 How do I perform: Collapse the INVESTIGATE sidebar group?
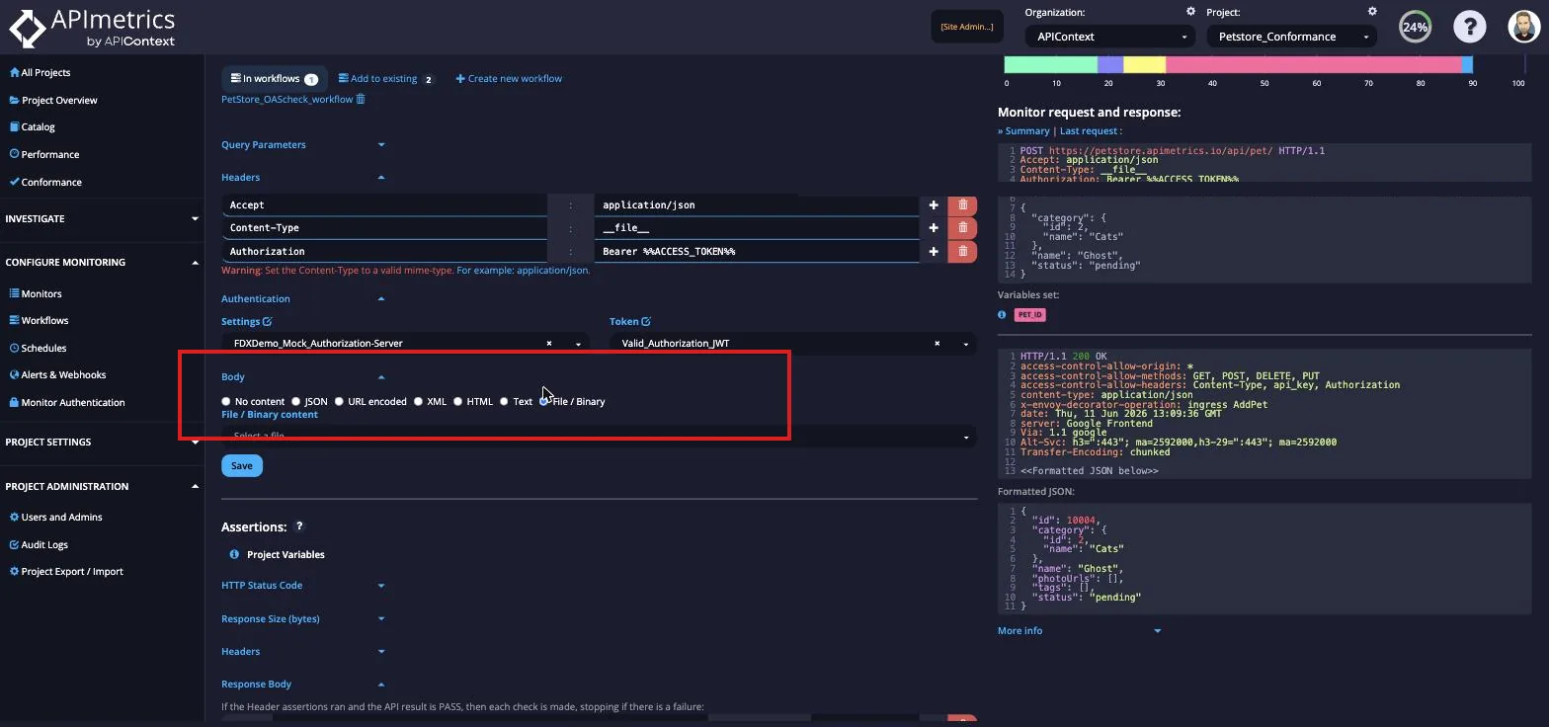[102, 219]
